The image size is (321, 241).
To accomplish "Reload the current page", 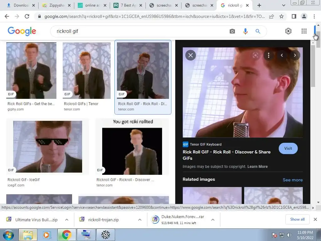I will click(27, 16).
